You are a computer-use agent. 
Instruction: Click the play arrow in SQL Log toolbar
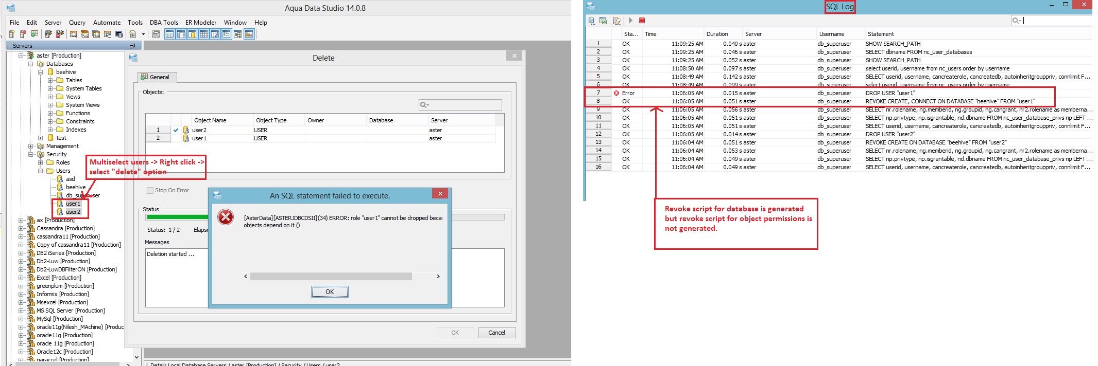pos(630,21)
